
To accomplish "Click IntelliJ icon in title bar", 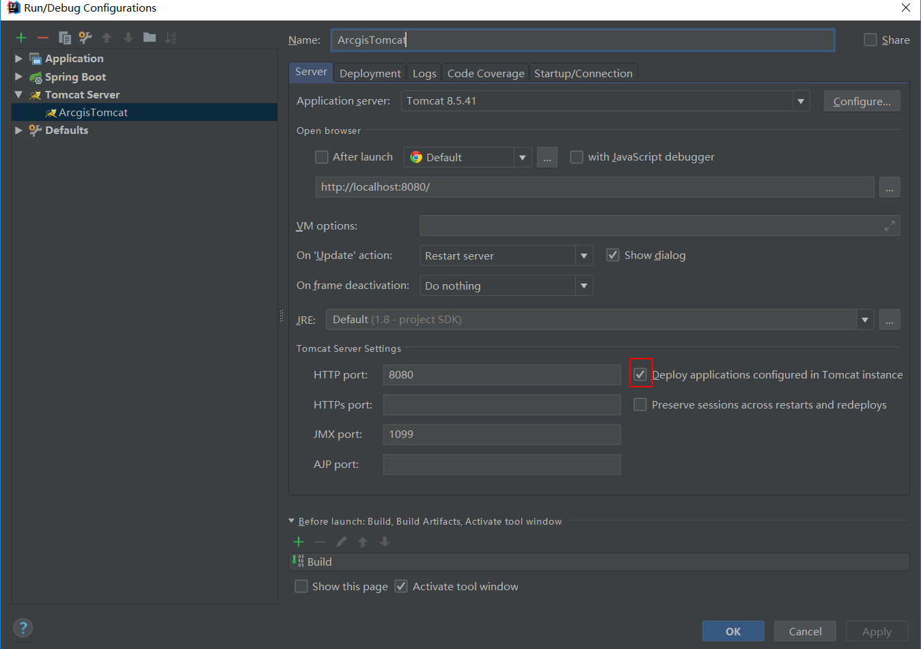I will pyautogui.click(x=13, y=8).
